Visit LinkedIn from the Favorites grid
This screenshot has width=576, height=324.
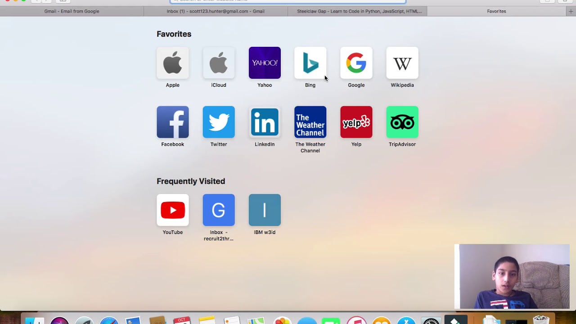[265, 122]
